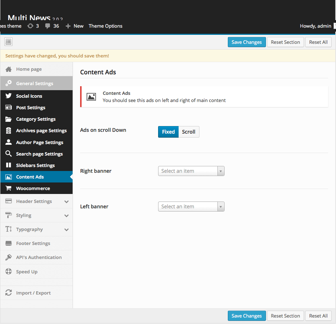Open the Left banner select list
Screen dimensions: 336x324
[191, 207]
